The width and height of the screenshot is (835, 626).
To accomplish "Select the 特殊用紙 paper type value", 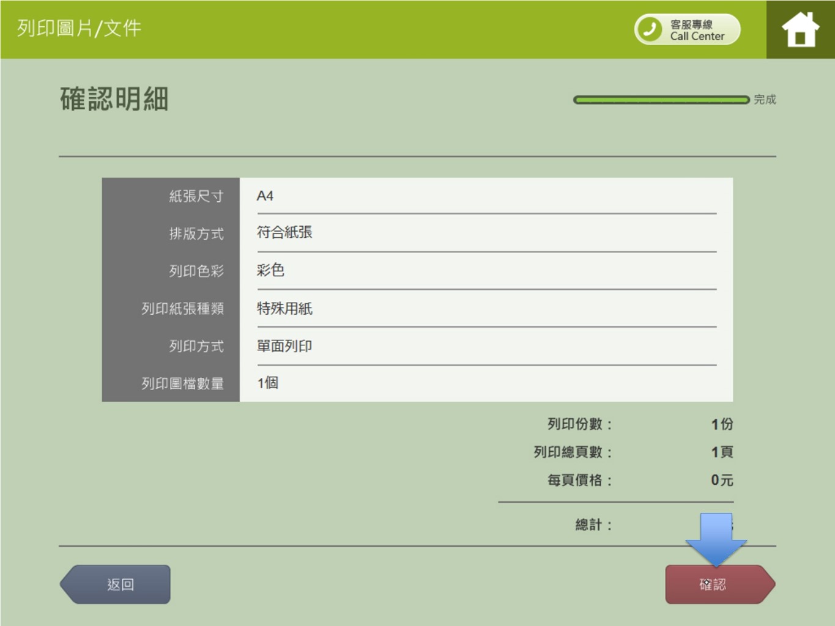I will click(284, 308).
